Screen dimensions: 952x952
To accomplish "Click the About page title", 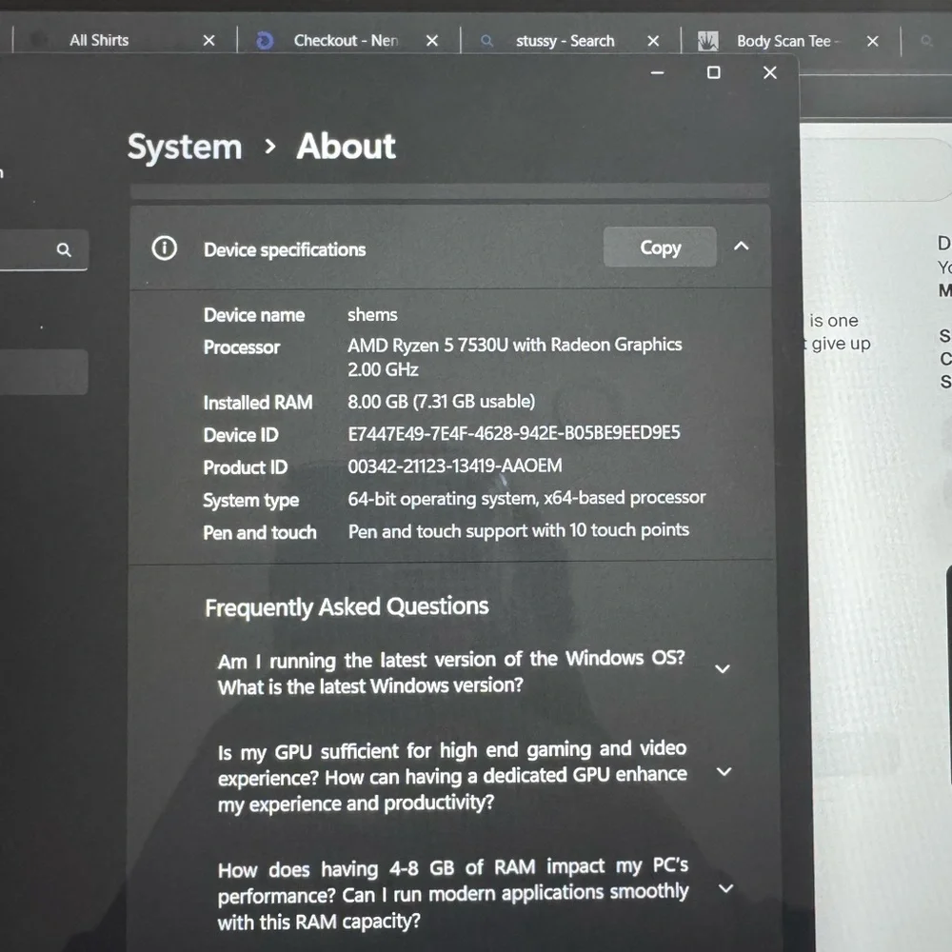I will point(347,147).
